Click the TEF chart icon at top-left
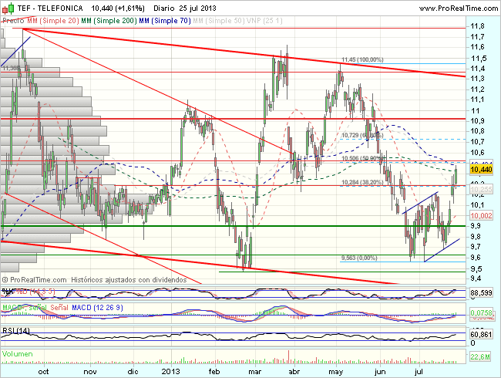This screenshot has height=378, width=501. [x=8, y=6]
